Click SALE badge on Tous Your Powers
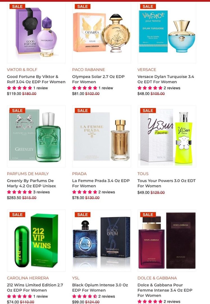This screenshot has height=304, width=210. point(148,111)
